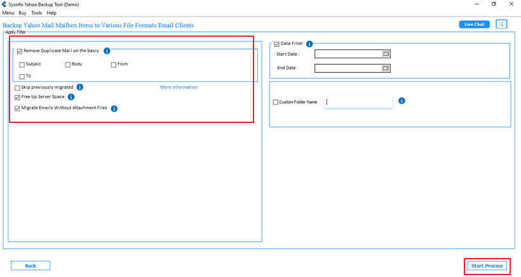521x277 pixels.
Task: Open the Menu menu
Action: 8,13
